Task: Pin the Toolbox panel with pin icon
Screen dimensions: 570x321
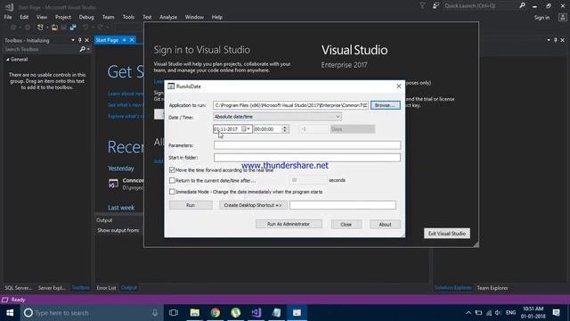Action: [79, 40]
